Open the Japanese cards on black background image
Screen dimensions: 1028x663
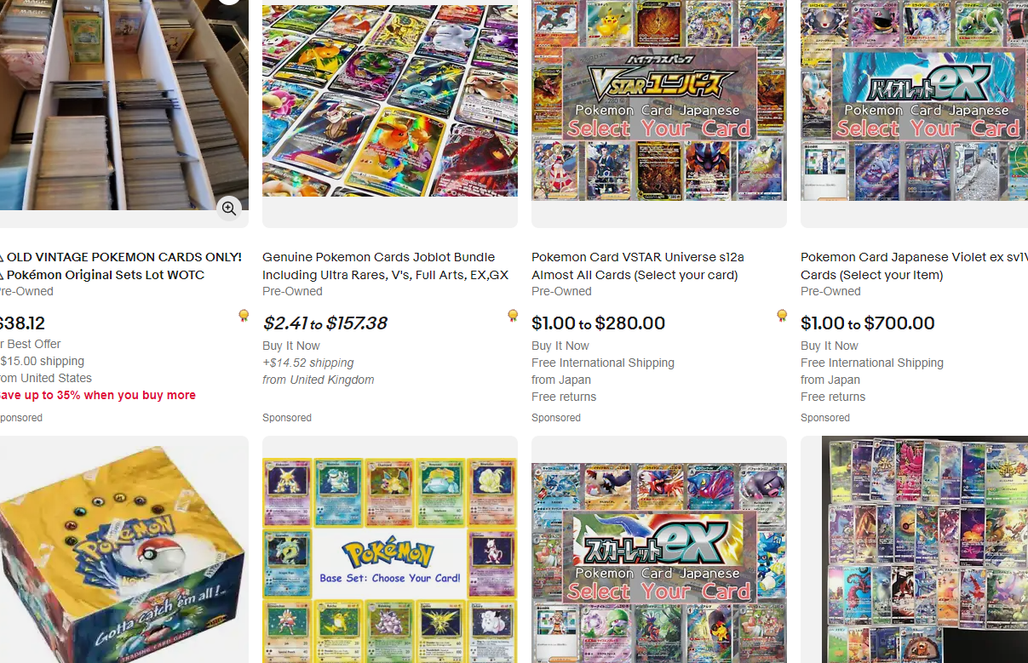coord(924,550)
